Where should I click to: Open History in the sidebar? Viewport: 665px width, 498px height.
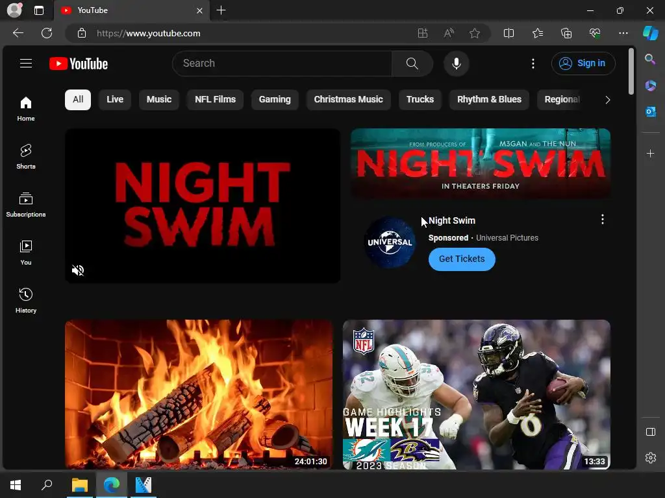[x=26, y=301]
